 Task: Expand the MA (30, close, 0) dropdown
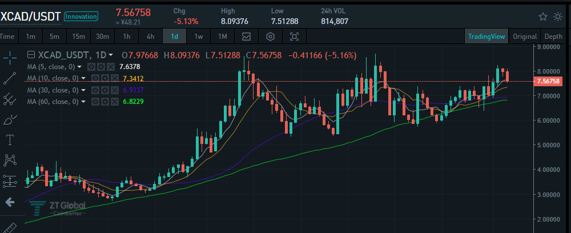pyautogui.click(x=83, y=90)
